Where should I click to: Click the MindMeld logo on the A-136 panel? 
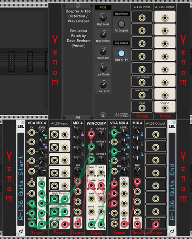(x=121, y=115)
